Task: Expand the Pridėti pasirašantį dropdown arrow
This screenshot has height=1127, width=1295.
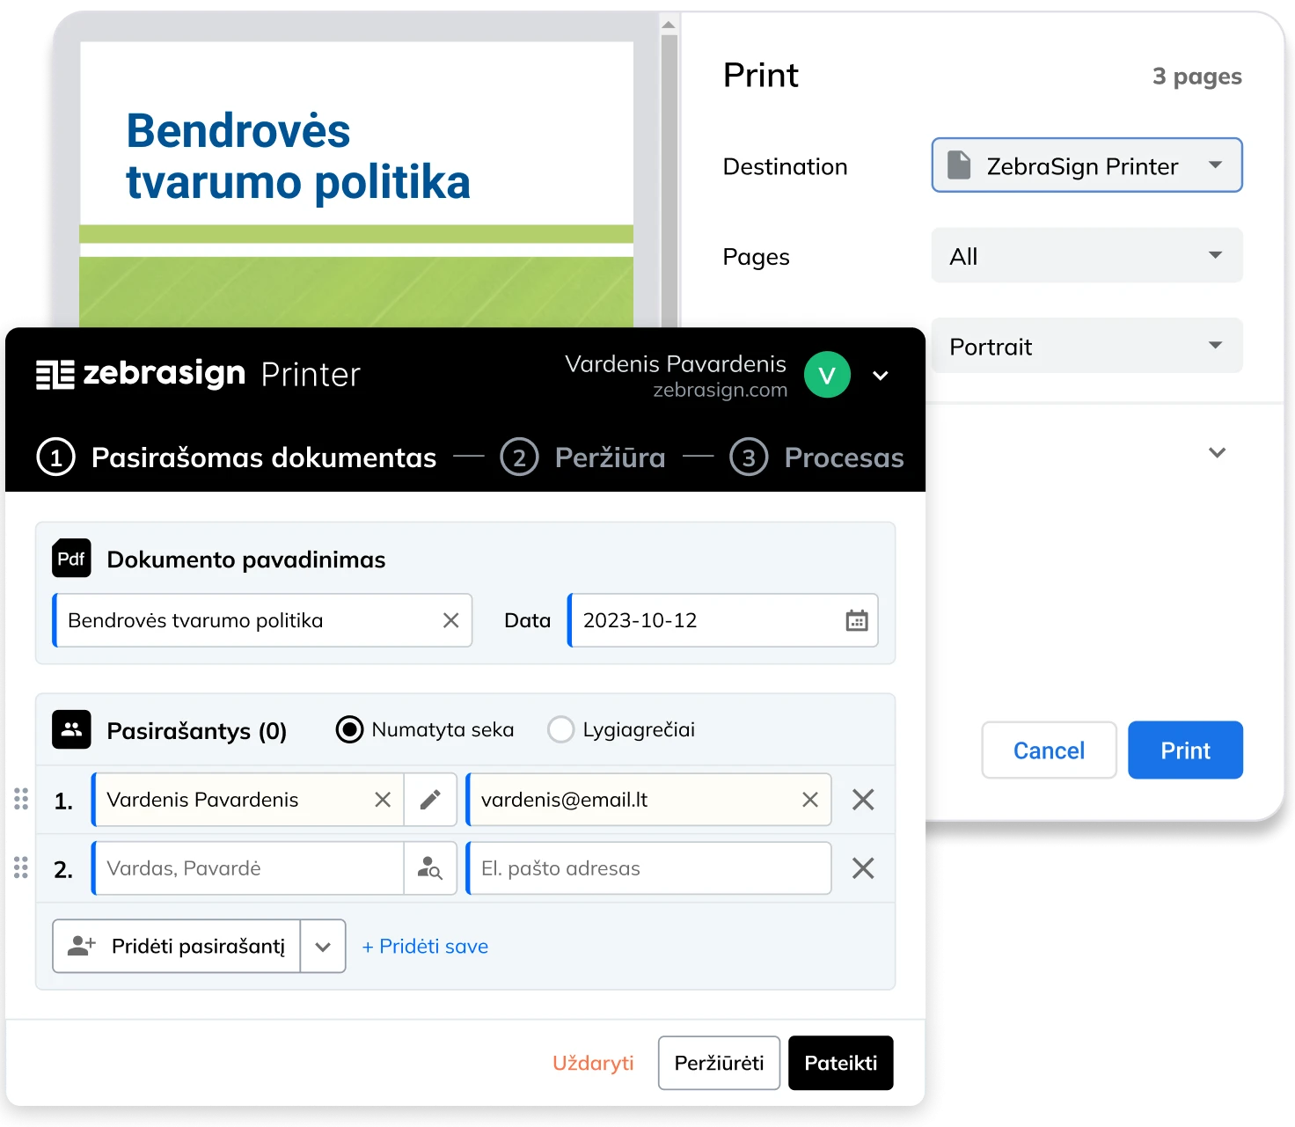Action: (x=323, y=947)
